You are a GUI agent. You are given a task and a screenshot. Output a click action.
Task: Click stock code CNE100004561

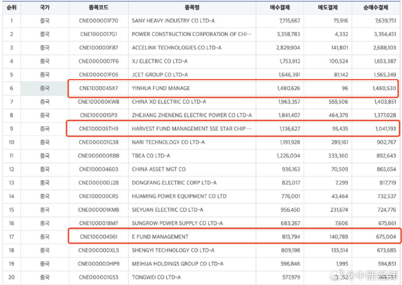pyautogui.click(x=98, y=237)
